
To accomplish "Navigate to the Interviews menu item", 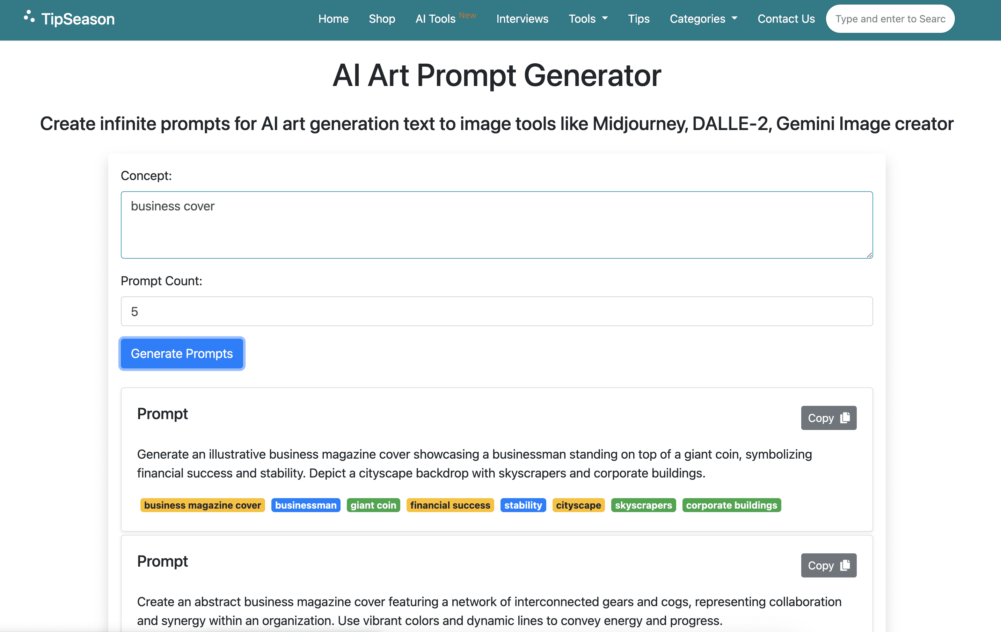I will pos(522,19).
